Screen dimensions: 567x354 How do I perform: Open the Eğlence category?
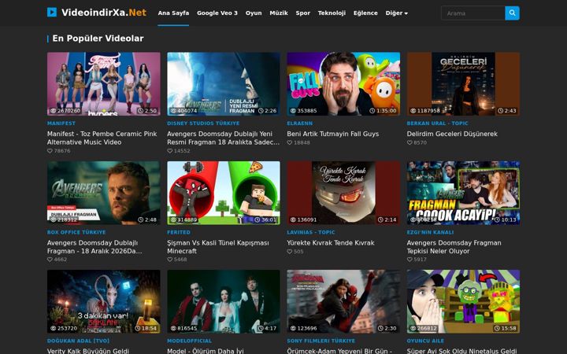[x=365, y=13]
